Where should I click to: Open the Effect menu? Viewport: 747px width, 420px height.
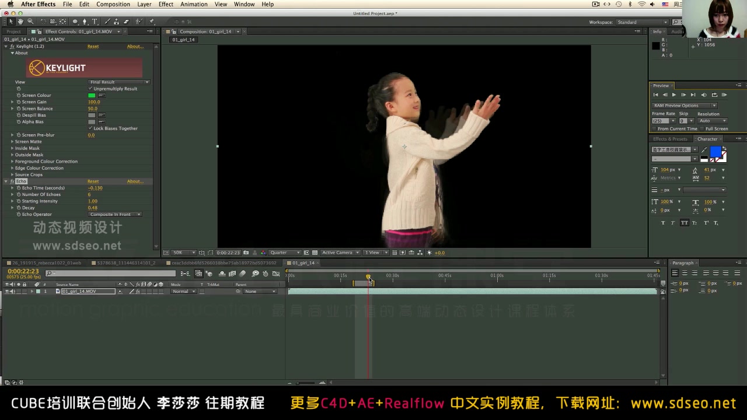click(166, 4)
